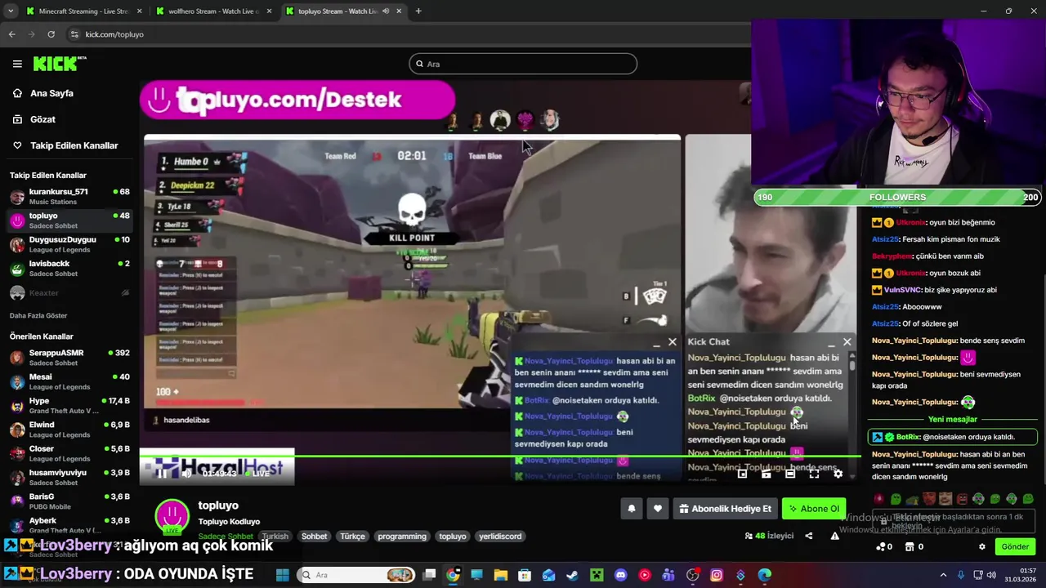Open husamviyuviyu recommended channel
The width and height of the screenshot is (1046, 588).
tap(69, 477)
